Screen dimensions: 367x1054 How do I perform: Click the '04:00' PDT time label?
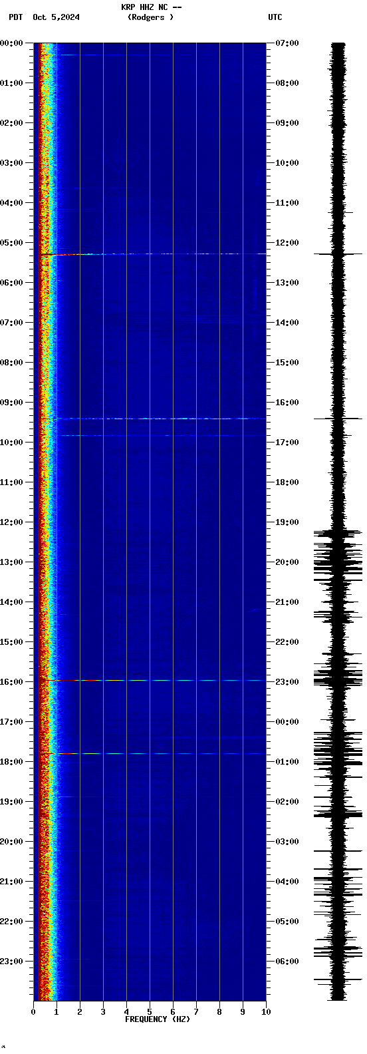(11, 203)
